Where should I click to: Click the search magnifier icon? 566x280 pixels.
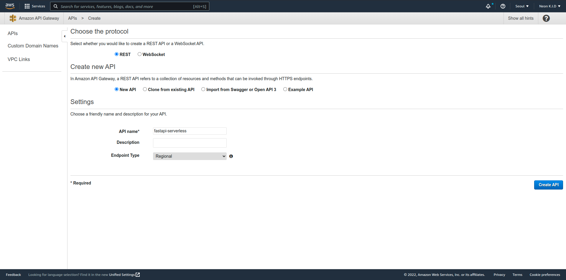55,6
